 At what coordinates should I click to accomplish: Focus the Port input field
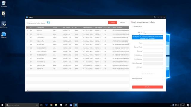click(153, 43)
